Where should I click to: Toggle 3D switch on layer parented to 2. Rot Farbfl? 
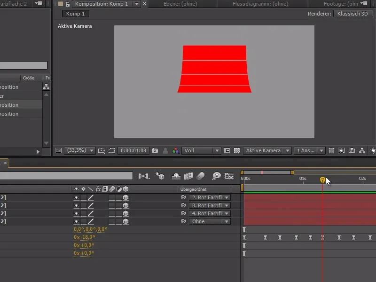pyautogui.click(x=125, y=197)
